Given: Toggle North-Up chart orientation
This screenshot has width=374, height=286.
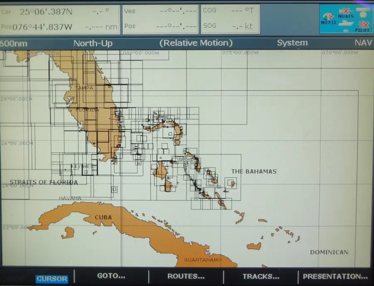Looking at the screenshot, I should click(92, 43).
